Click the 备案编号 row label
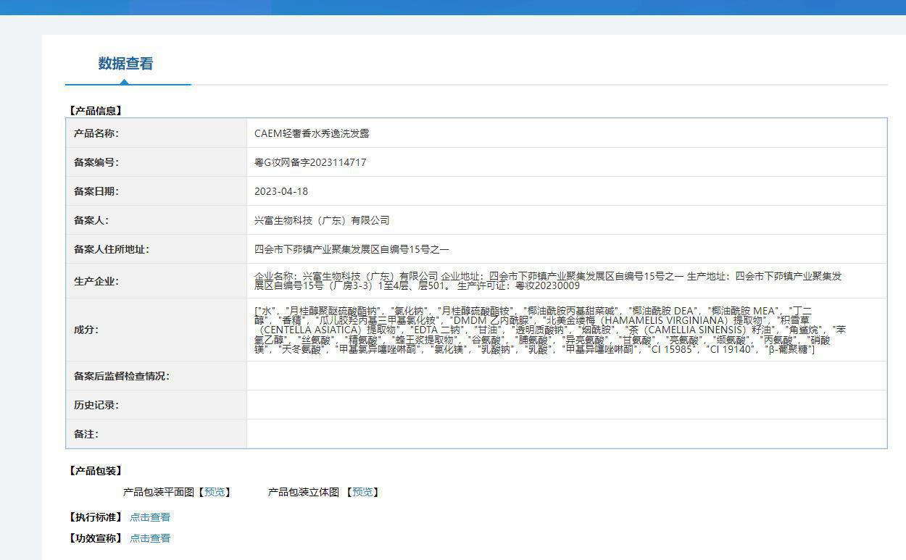This screenshot has width=906, height=560. 96,162
